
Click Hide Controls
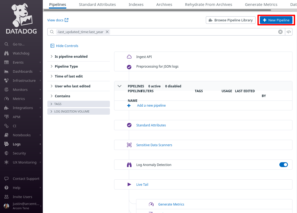pos(64,46)
